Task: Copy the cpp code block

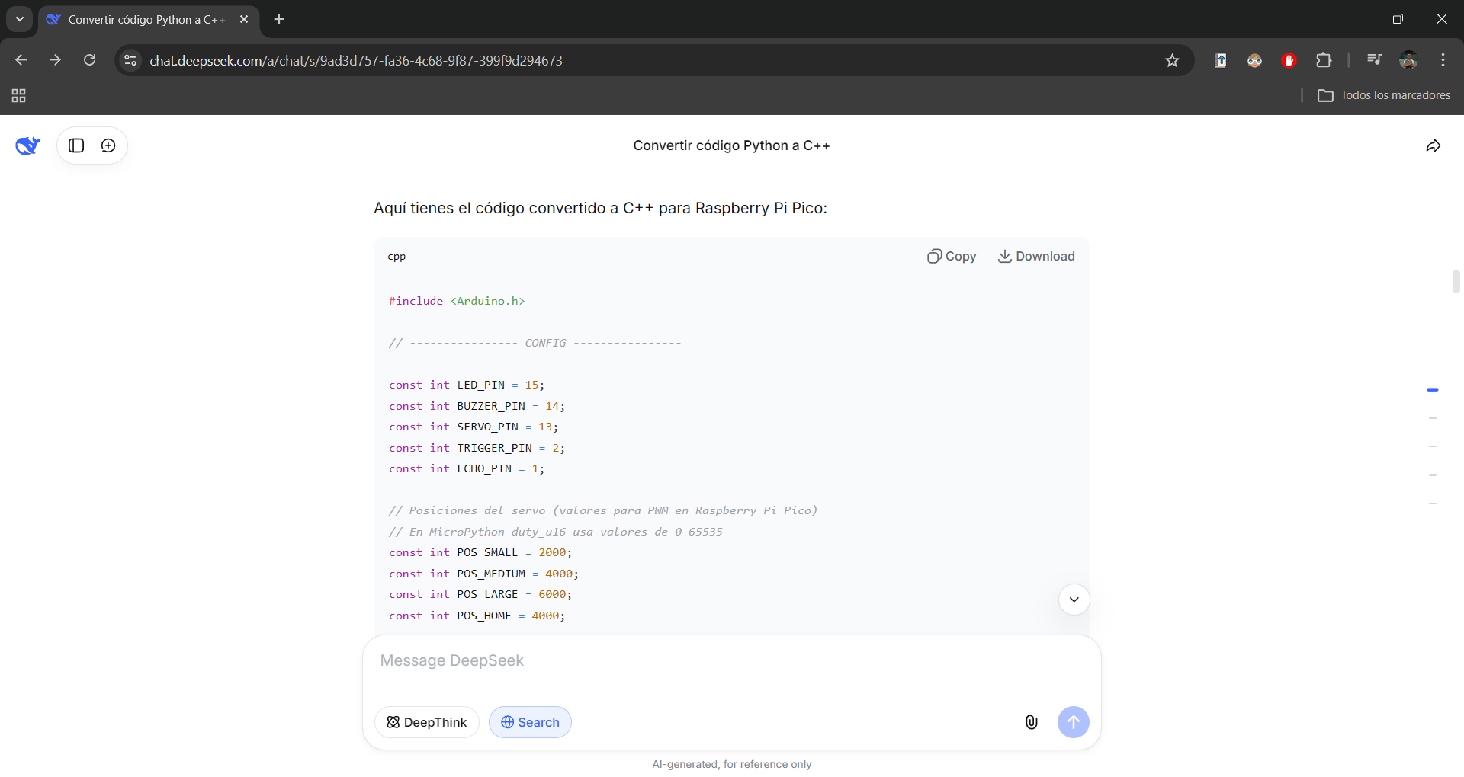Action: point(952,257)
